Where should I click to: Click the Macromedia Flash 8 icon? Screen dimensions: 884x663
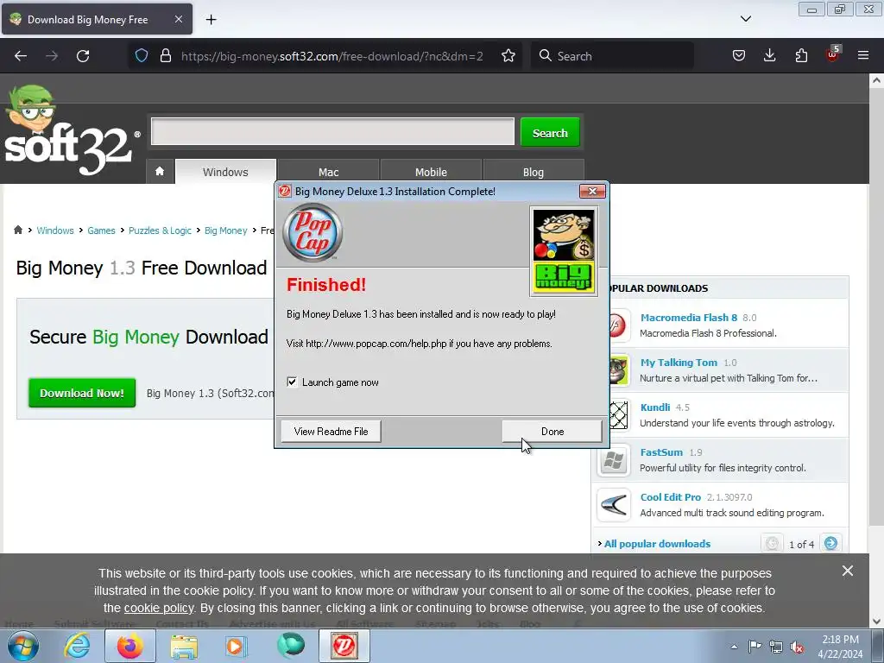[x=617, y=325]
